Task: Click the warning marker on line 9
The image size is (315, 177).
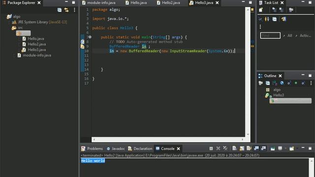Action: (x=82, y=46)
